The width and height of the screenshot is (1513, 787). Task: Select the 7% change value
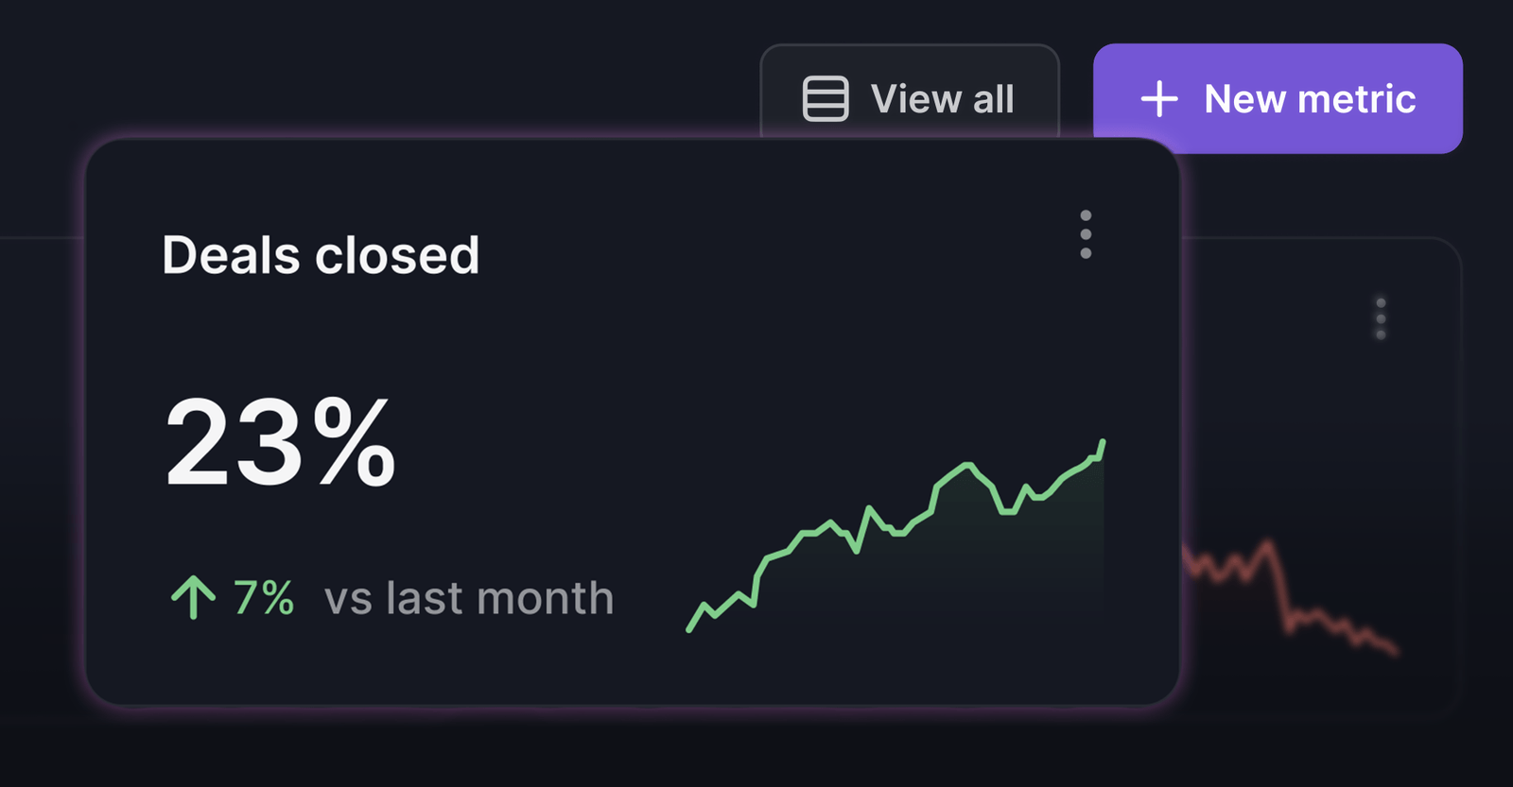[264, 598]
